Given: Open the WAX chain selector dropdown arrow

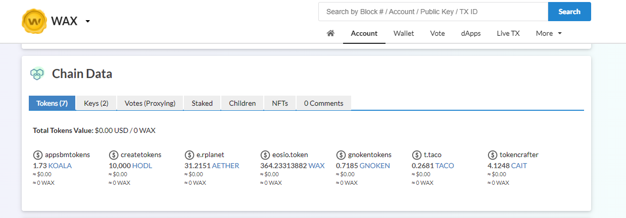Looking at the screenshot, I should click(x=87, y=22).
